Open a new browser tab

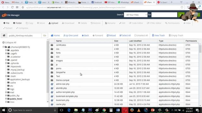[x=171, y=2]
